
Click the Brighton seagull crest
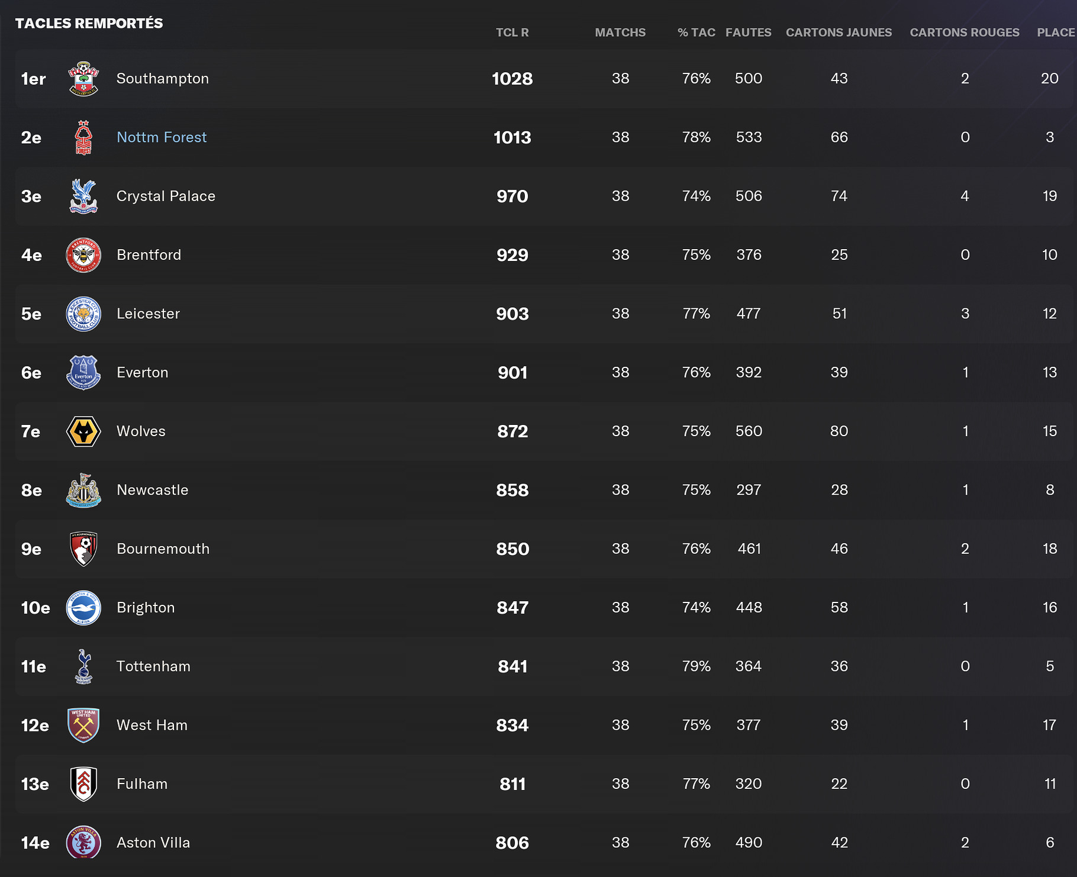(x=83, y=608)
